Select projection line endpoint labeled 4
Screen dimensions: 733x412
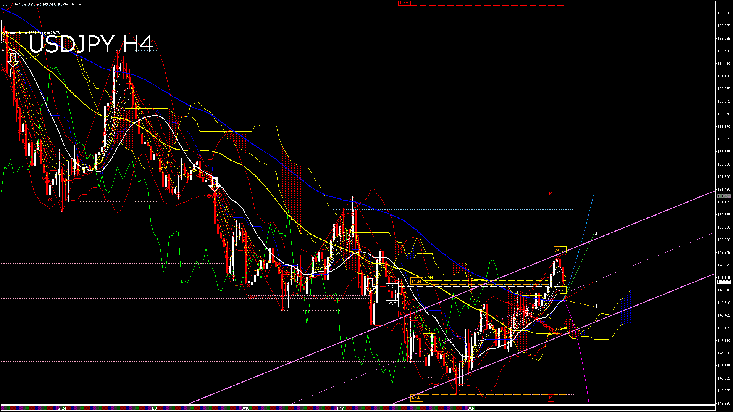point(596,234)
